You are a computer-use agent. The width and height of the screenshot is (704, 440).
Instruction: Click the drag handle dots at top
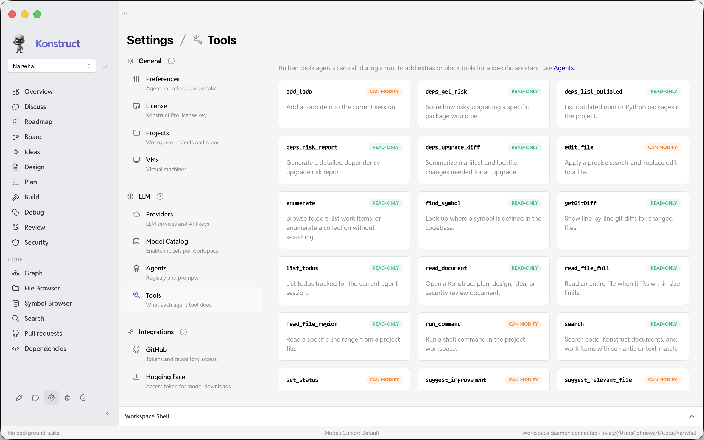124,13
